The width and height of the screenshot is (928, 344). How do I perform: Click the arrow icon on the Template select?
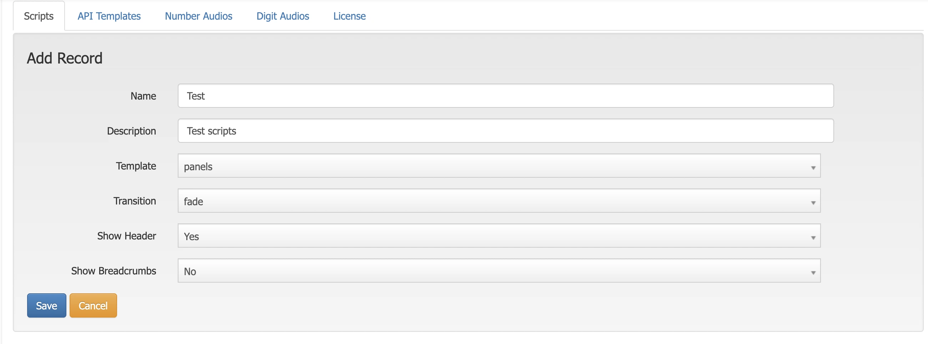[x=813, y=168]
